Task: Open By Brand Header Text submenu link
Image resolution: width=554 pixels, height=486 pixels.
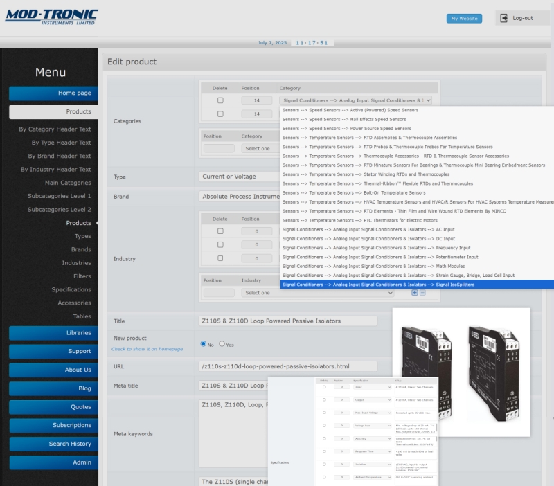Action: (60, 156)
